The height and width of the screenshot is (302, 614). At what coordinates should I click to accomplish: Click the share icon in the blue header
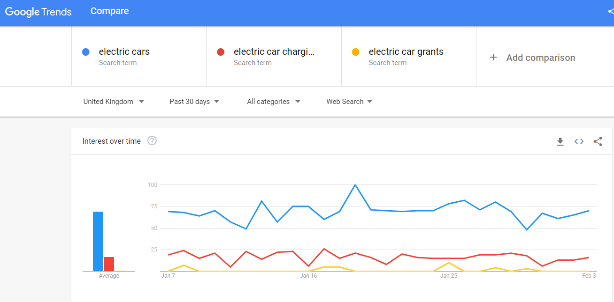611,11
